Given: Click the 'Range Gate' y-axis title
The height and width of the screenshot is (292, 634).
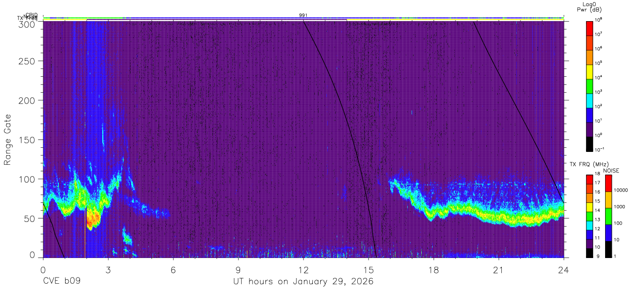Looking at the screenshot, I should point(8,140).
